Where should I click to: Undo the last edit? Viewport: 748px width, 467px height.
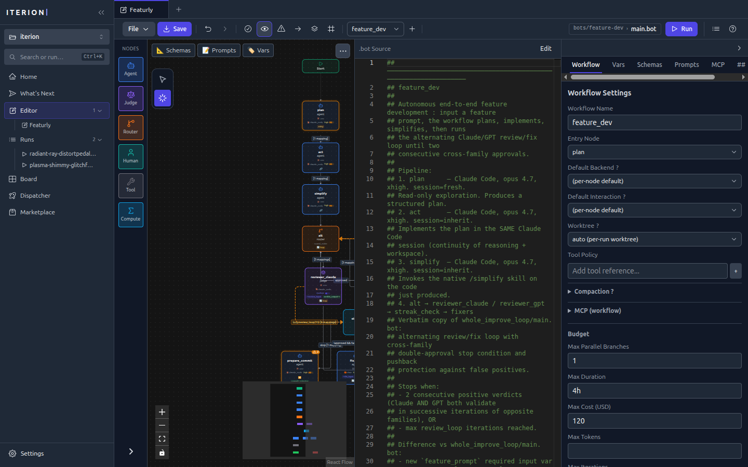click(x=208, y=29)
